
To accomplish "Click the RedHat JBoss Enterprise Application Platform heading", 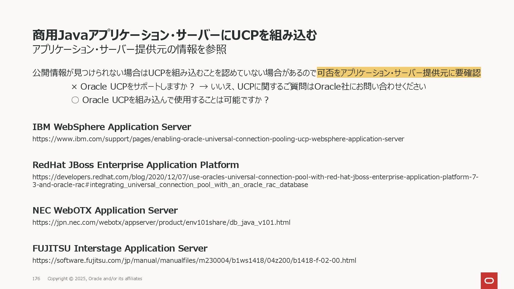I will [136, 165].
